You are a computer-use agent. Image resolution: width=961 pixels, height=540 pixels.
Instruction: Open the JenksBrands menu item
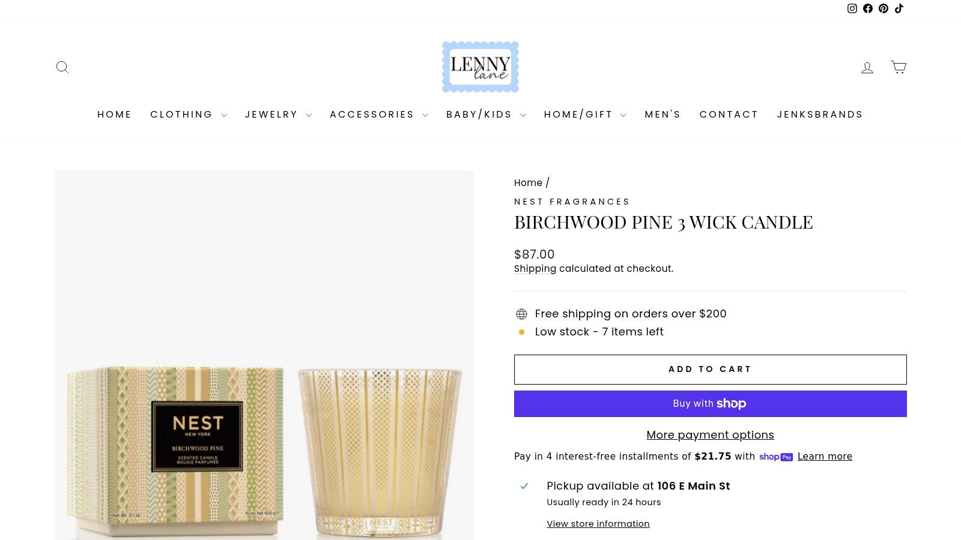(820, 115)
